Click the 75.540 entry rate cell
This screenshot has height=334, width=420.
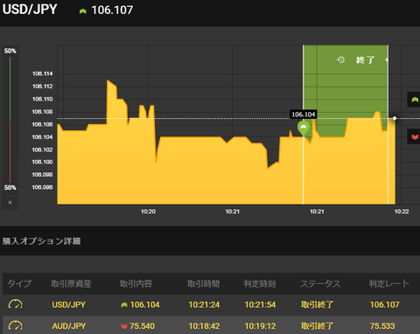click(142, 326)
